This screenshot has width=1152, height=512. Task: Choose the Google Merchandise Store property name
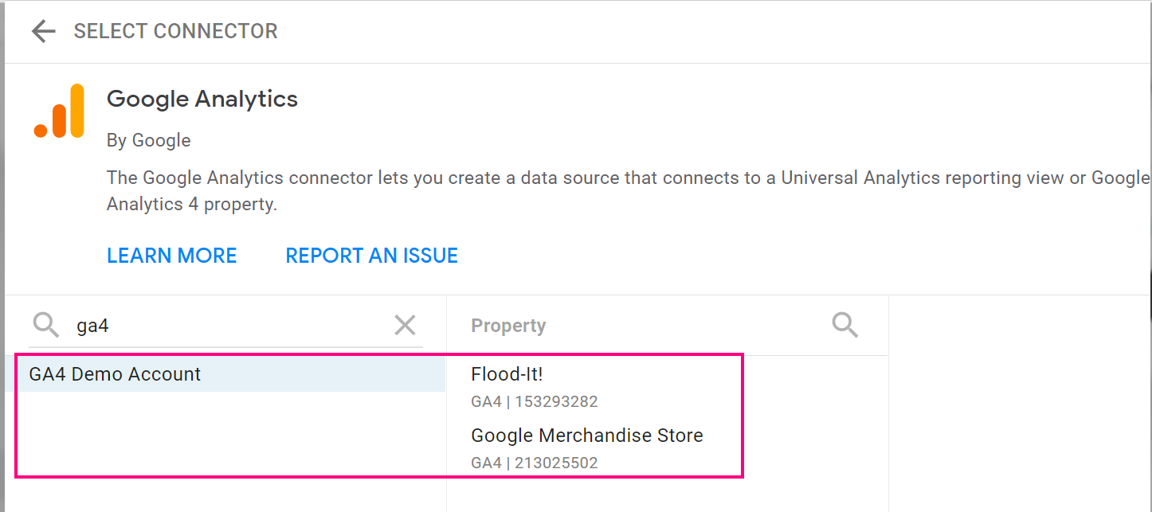[586, 436]
